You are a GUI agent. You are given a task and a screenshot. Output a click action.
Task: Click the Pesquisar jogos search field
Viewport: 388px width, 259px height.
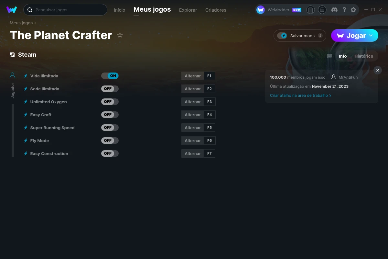point(65,10)
